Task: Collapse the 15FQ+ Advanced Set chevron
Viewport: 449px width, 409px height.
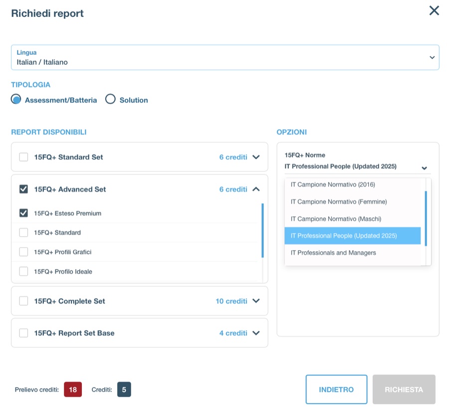Action: click(256, 189)
